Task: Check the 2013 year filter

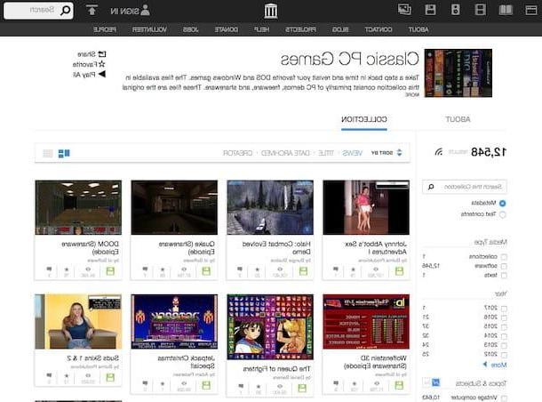Action: click(x=504, y=345)
